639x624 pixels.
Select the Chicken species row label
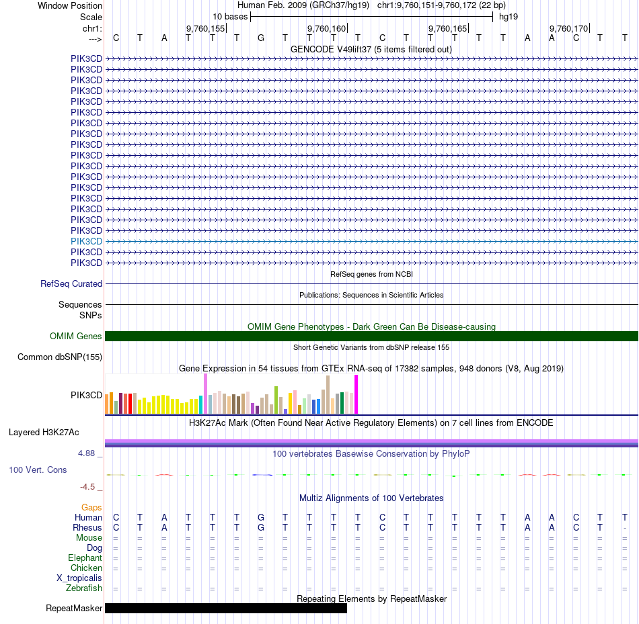[86, 568]
